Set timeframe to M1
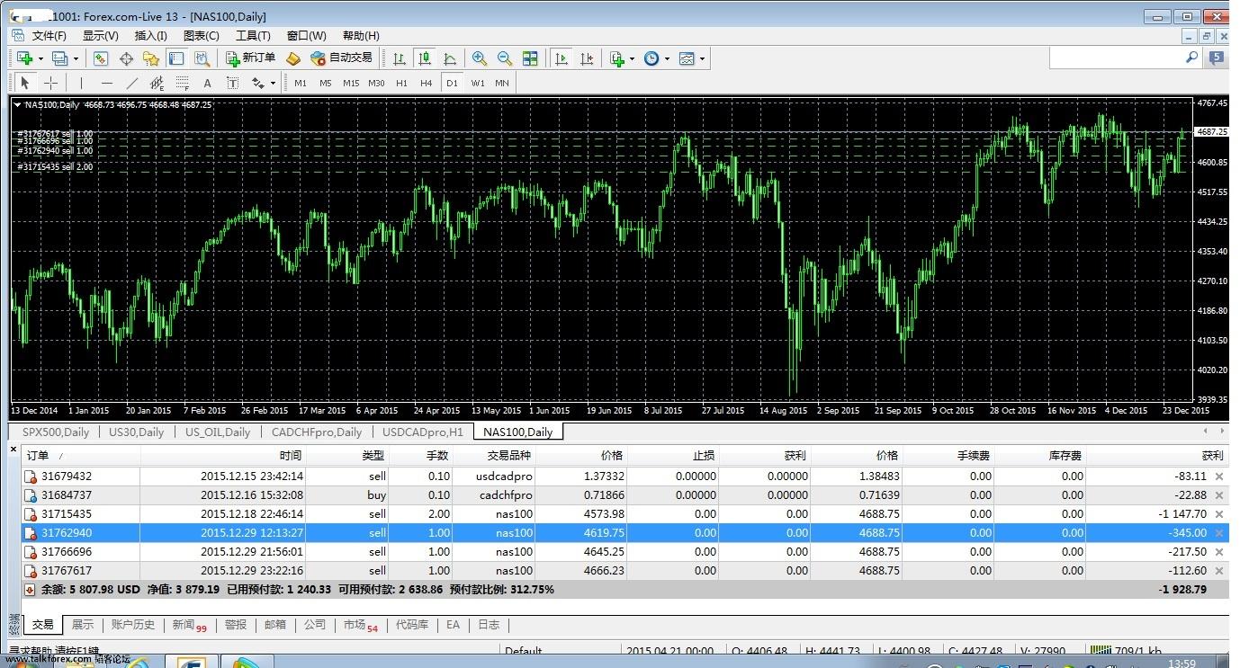The height and width of the screenshot is (668, 1240). (301, 83)
